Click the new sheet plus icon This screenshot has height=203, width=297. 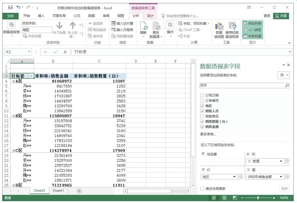click(x=79, y=191)
